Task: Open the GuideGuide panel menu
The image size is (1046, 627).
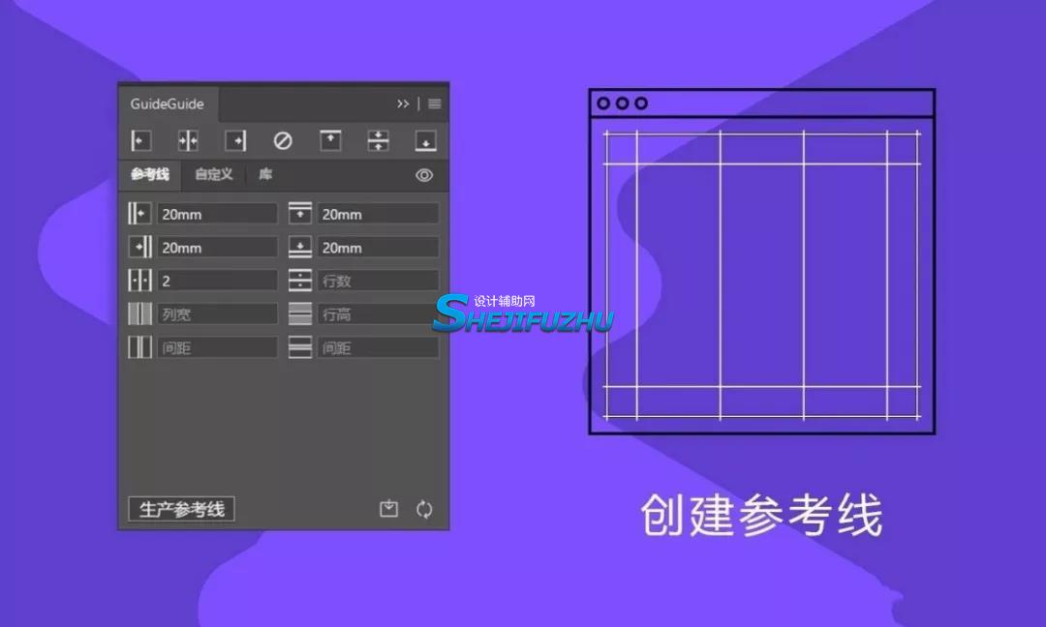Action: click(x=434, y=104)
